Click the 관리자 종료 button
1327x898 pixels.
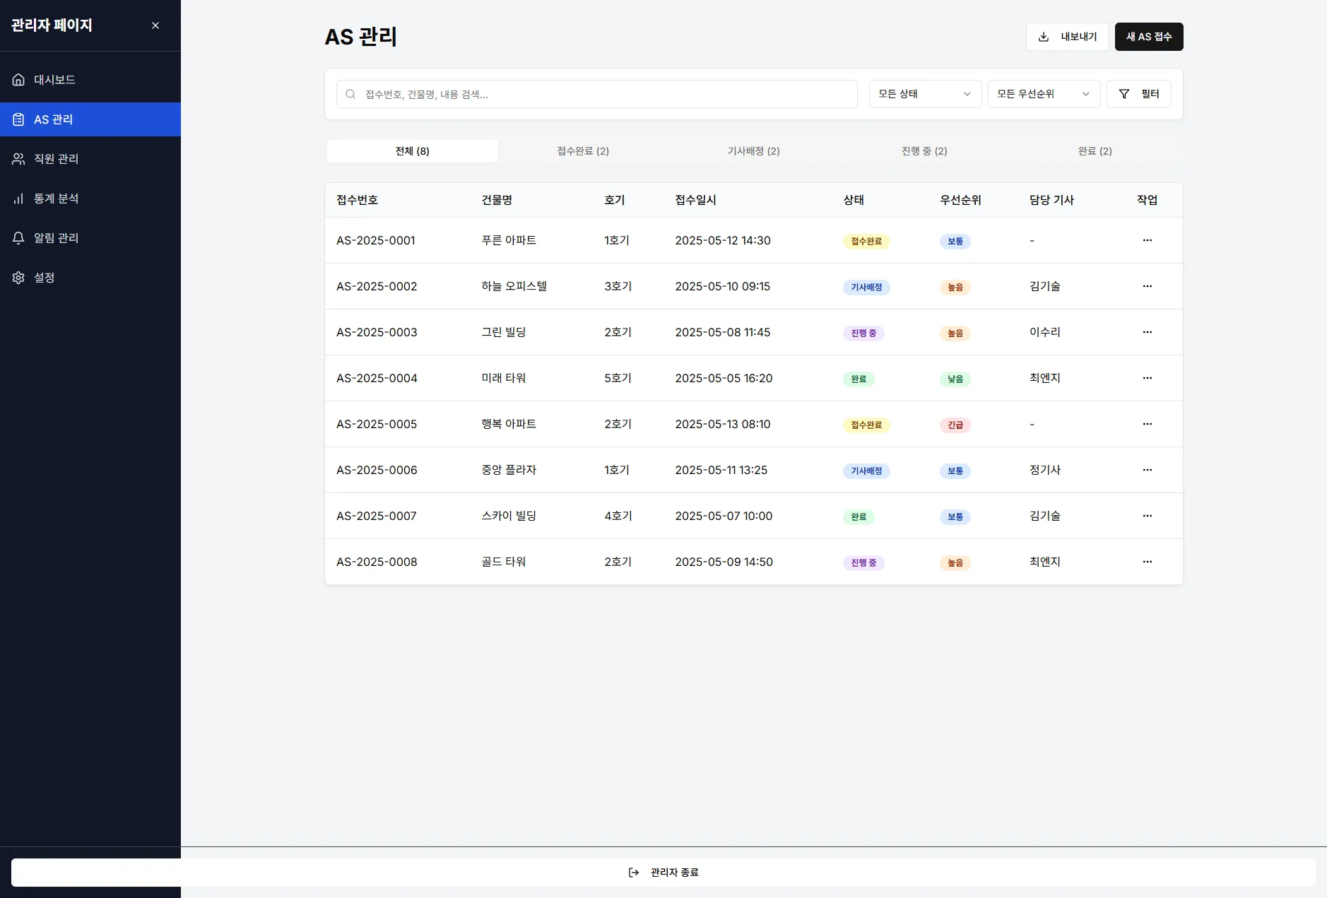[x=663, y=873]
